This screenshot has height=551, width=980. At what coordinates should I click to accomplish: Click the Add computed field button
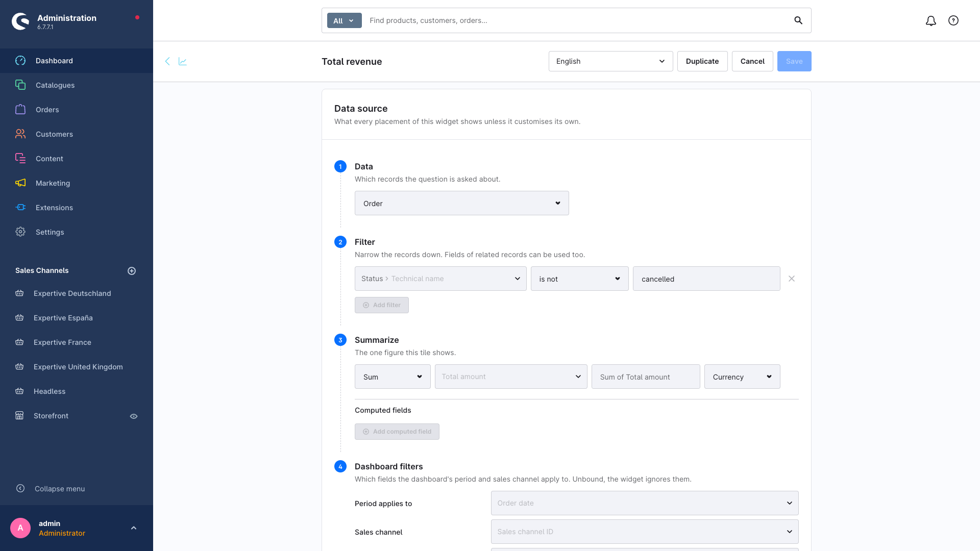pos(397,432)
